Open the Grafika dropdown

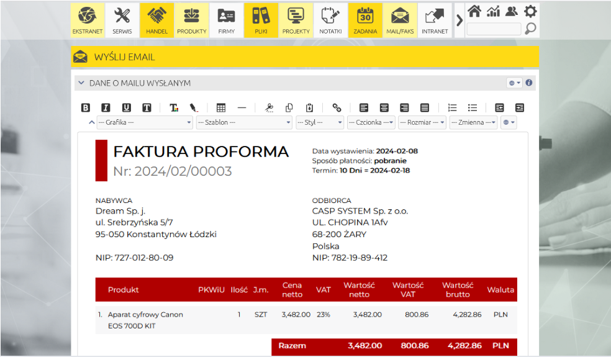tap(145, 122)
